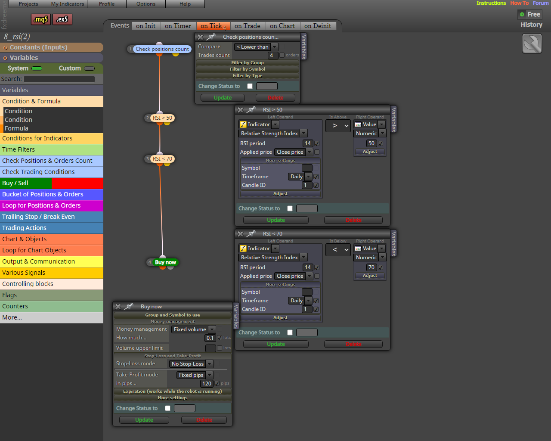Open the Compare 'Lower than' dropdown
The height and width of the screenshot is (441, 551).
[x=256, y=47]
